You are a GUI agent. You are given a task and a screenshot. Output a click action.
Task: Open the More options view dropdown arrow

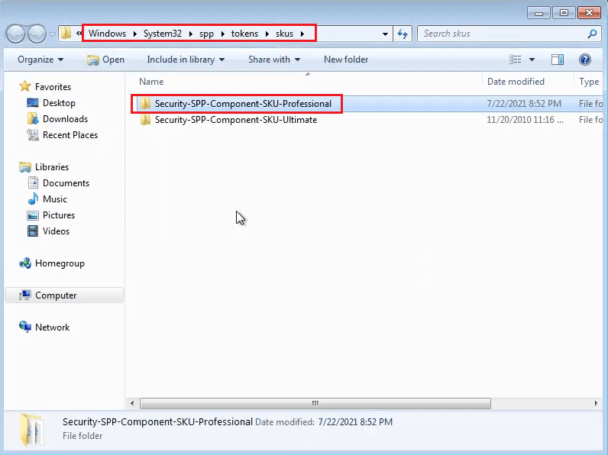pyautogui.click(x=532, y=60)
